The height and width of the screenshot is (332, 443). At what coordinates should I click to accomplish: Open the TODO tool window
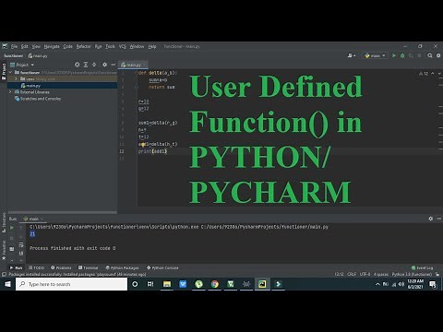[x=36, y=267]
